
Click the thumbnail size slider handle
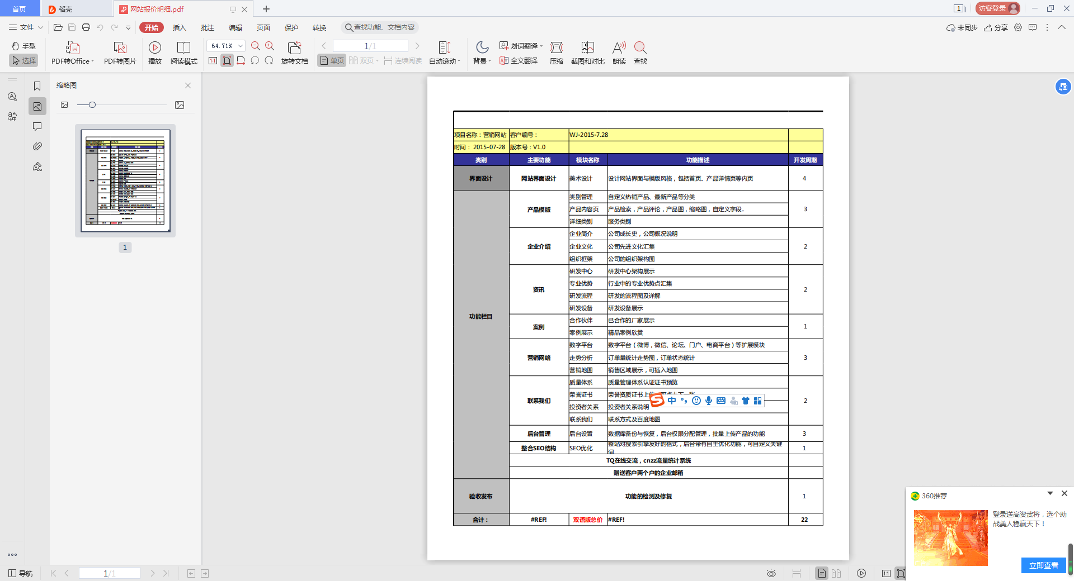(x=92, y=105)
